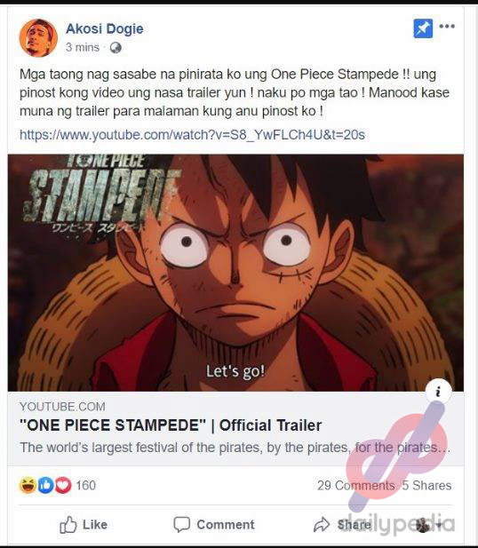Click the blue pinned post pin icon

[423, 28]
